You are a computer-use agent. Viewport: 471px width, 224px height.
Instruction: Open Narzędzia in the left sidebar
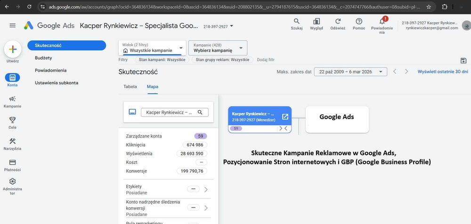click(x=12, y=141)
